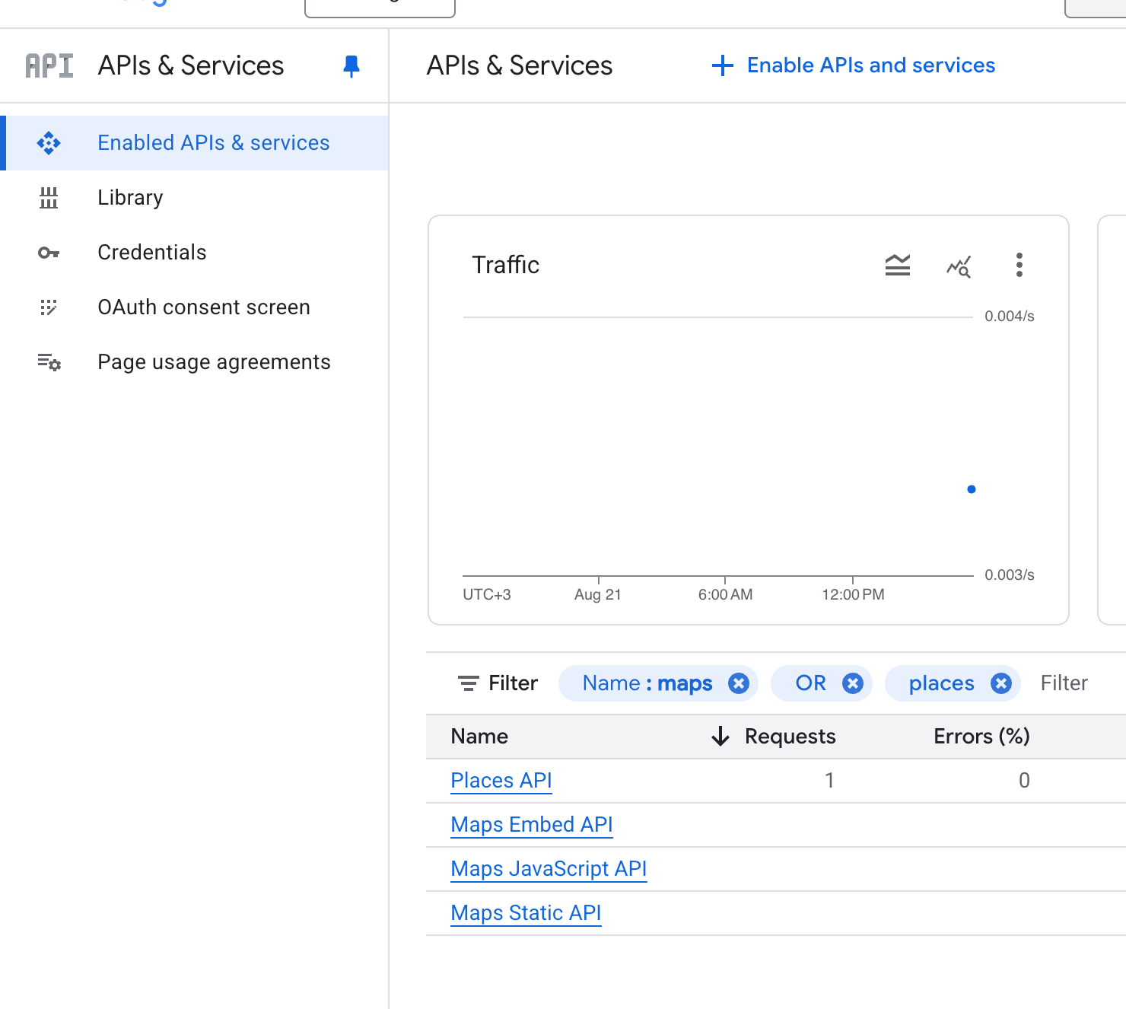Open Page usage agreements
1126x1009 pixels.
coord(214,362)
